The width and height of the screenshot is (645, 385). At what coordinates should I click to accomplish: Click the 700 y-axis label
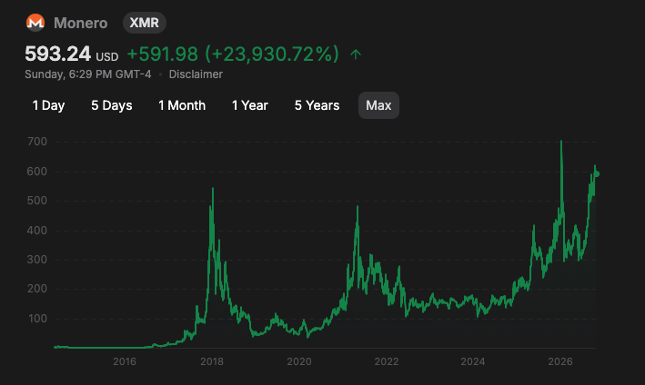[37, 142]
